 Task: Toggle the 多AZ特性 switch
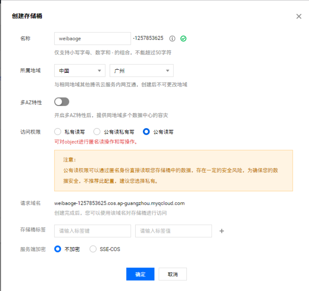pos(62,102)
